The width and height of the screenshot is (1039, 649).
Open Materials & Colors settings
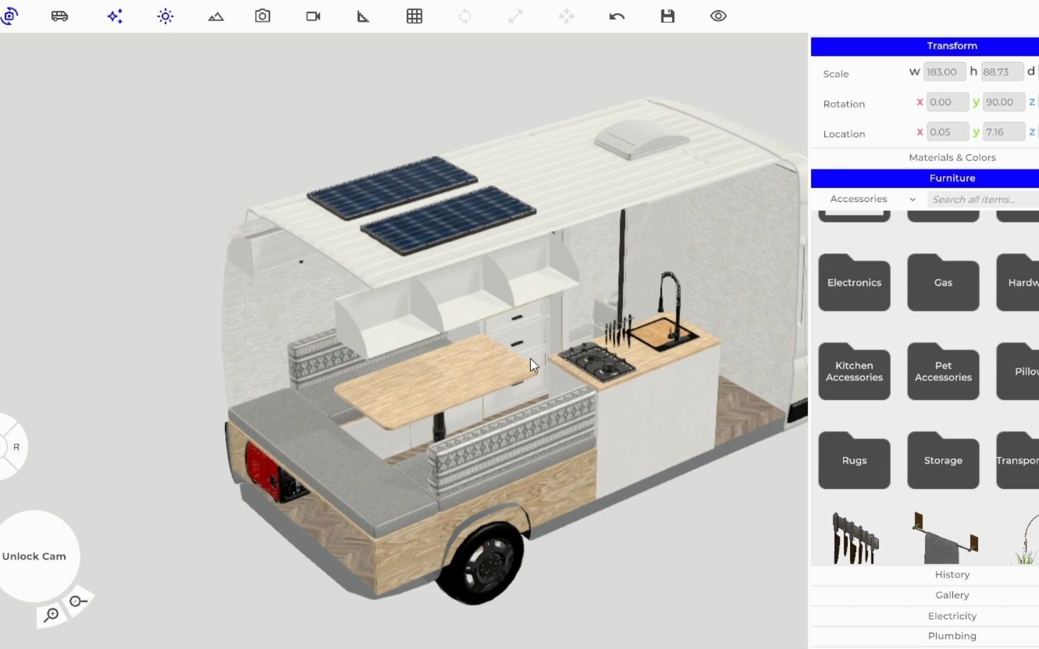tap(952, 157)
